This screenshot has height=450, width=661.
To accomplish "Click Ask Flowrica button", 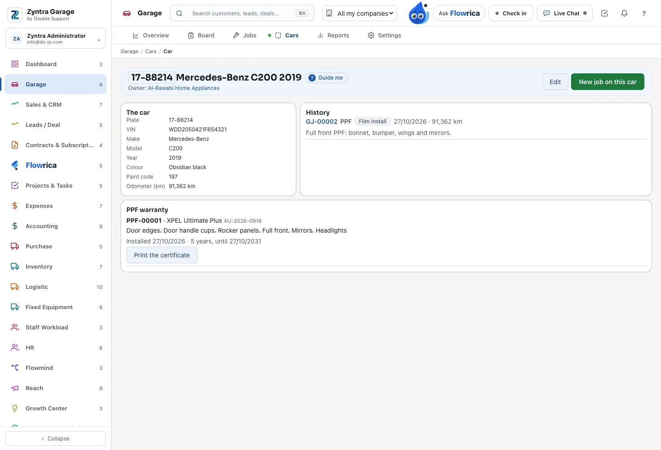I will click(459, 13).
